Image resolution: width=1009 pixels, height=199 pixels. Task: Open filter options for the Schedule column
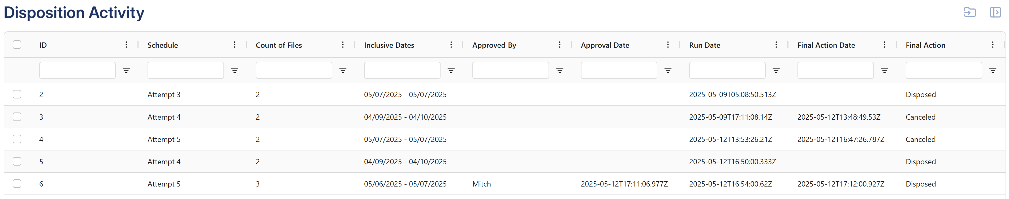point(234,71)
